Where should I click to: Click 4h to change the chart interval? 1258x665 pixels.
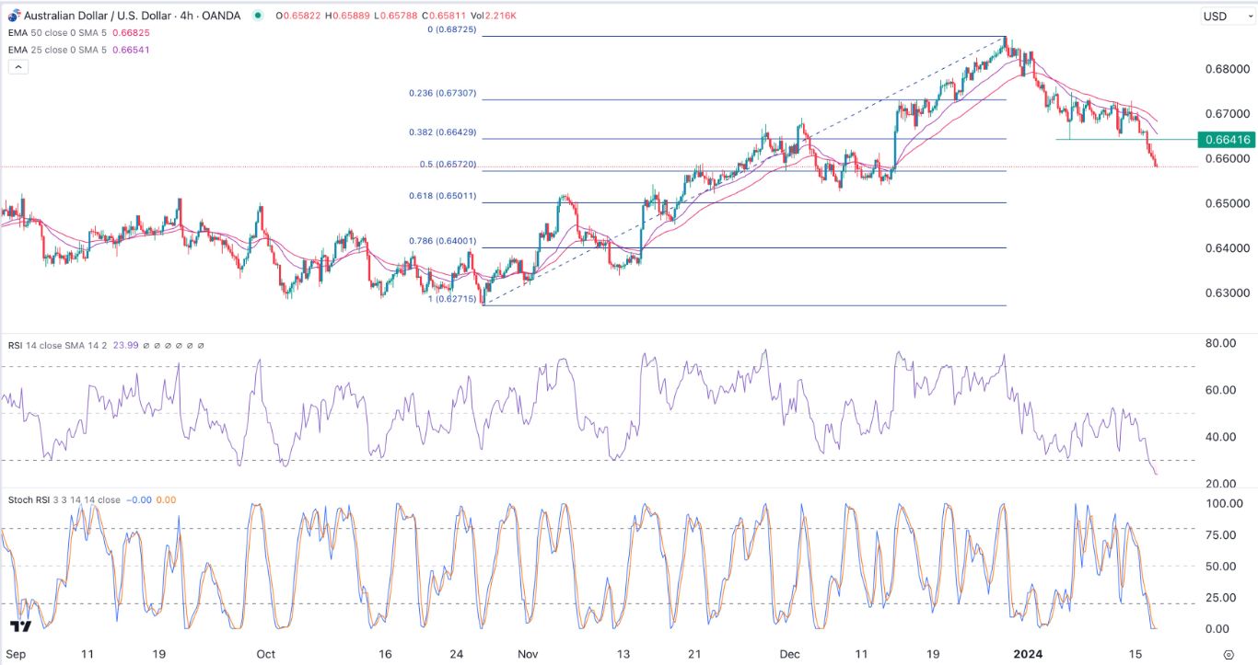tap(186, 16)
